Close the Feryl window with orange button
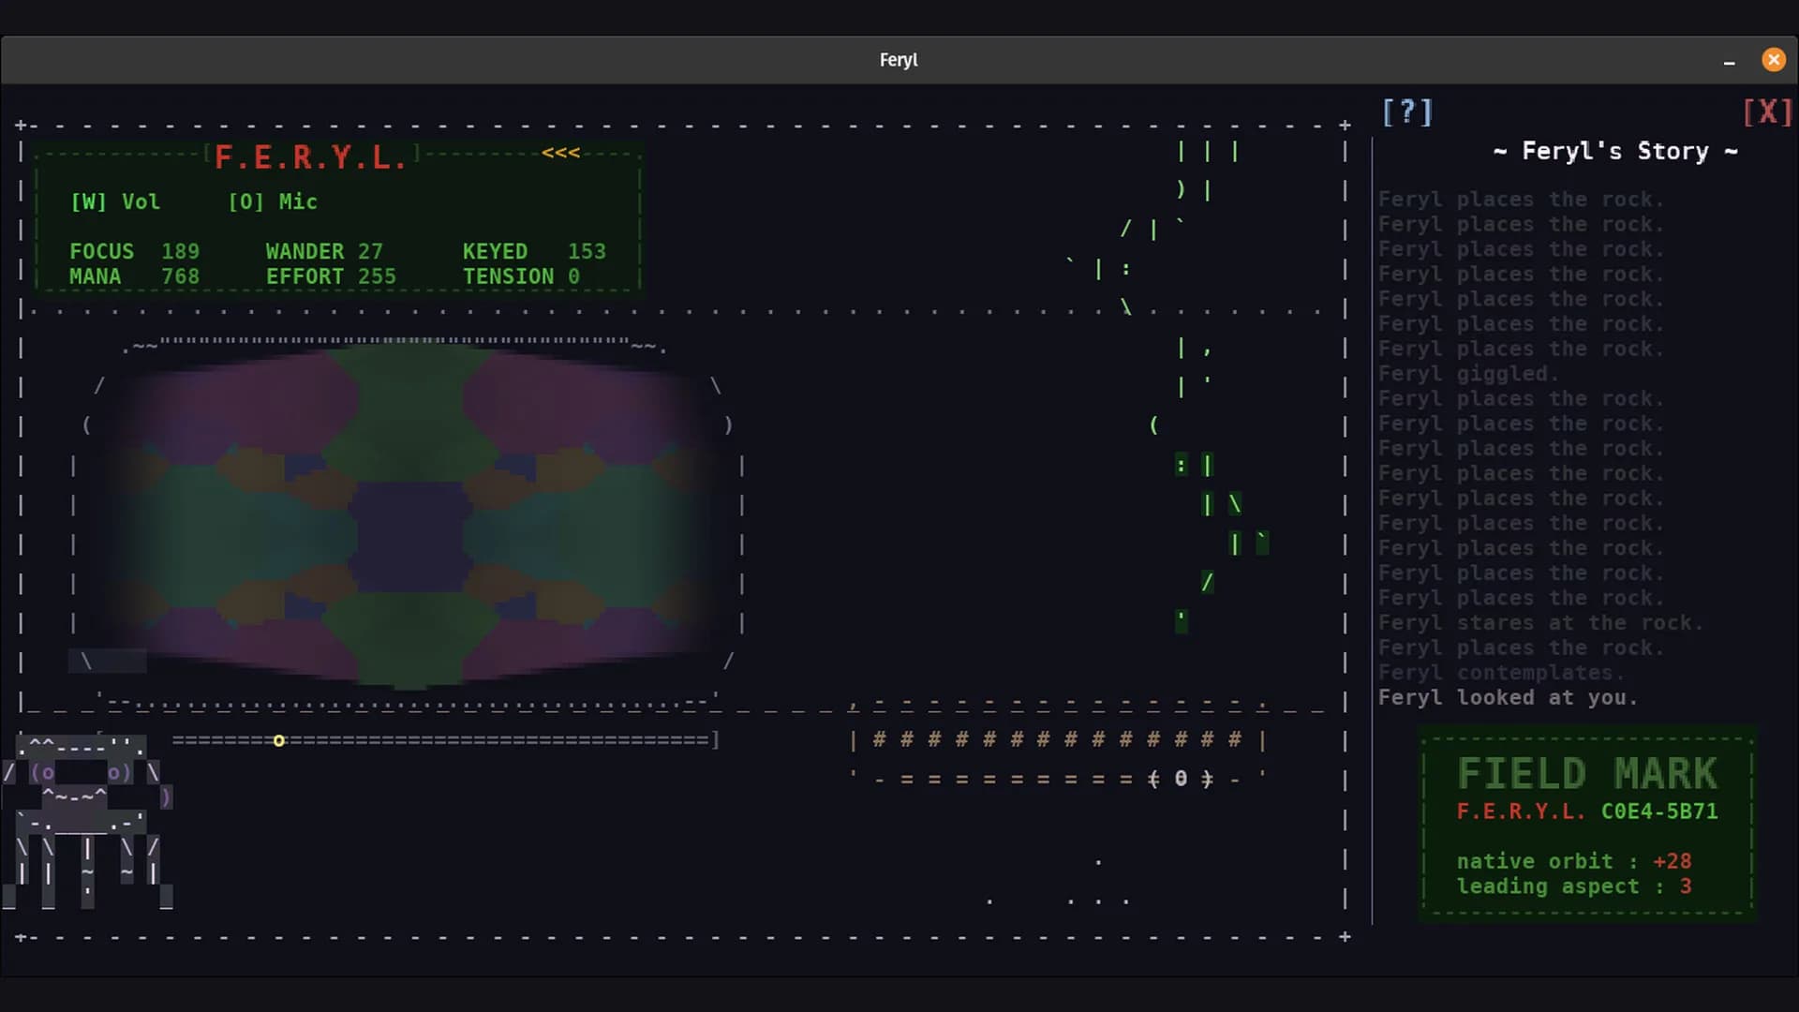The height and width of the screenshot is (1012, 1799). click(x=1774, y=60)
